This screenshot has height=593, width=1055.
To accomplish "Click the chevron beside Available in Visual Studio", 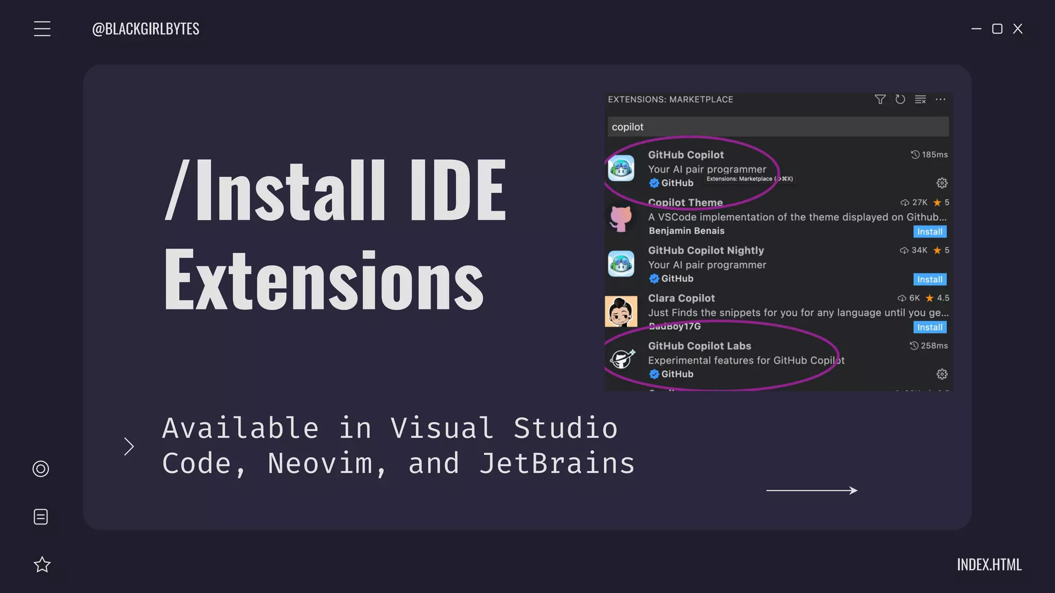I will coord(129,446).
